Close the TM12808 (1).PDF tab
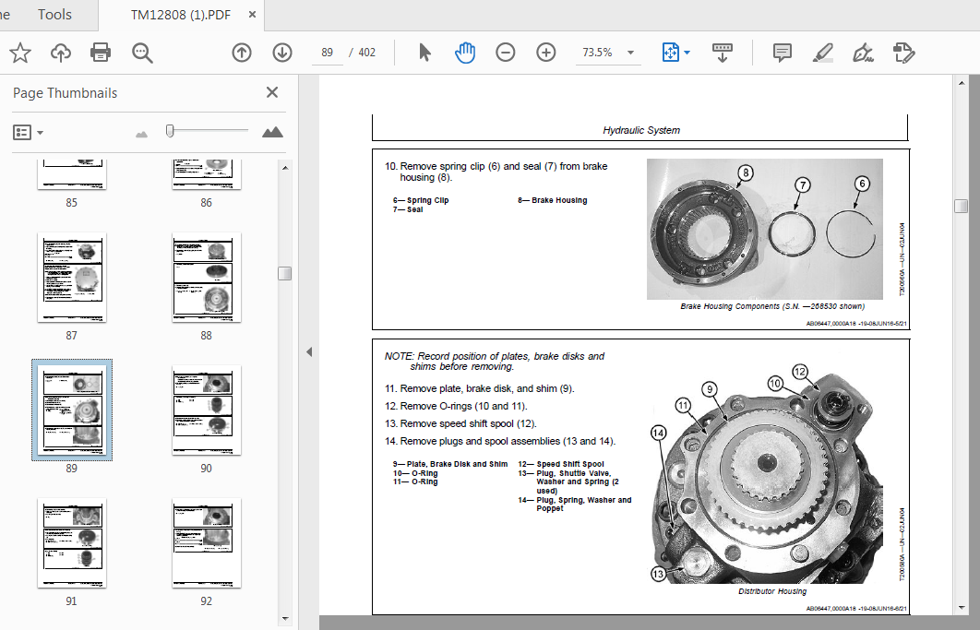Screen dimensions: 980x630 (253, 15)
